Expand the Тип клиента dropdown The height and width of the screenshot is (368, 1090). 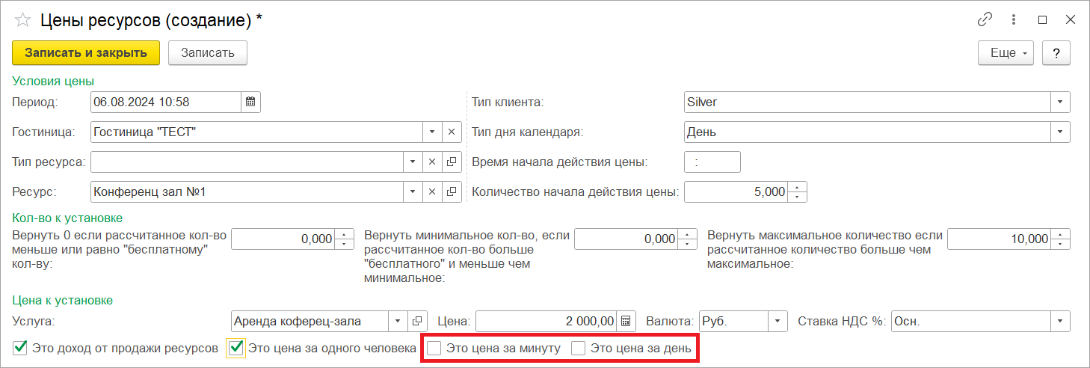point(1061,101)
